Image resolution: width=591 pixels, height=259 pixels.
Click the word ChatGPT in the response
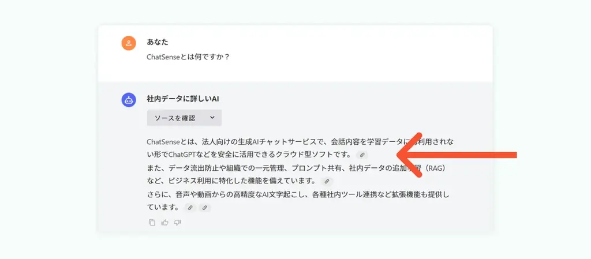click(182, 155)
